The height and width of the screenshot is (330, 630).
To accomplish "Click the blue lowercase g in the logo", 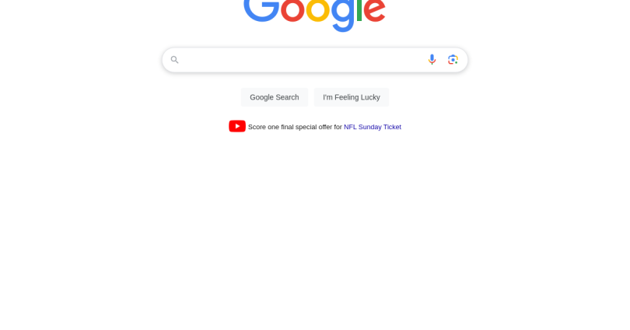I will pyautogui.click(x=342, y=14).
